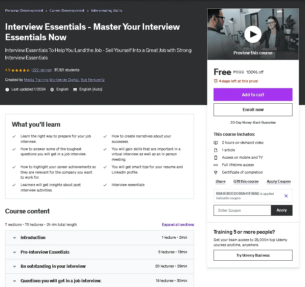Screen dimensions: 305x287
Task: Open Bob Berkowitz instructor profile
Action: pos(92,80)
